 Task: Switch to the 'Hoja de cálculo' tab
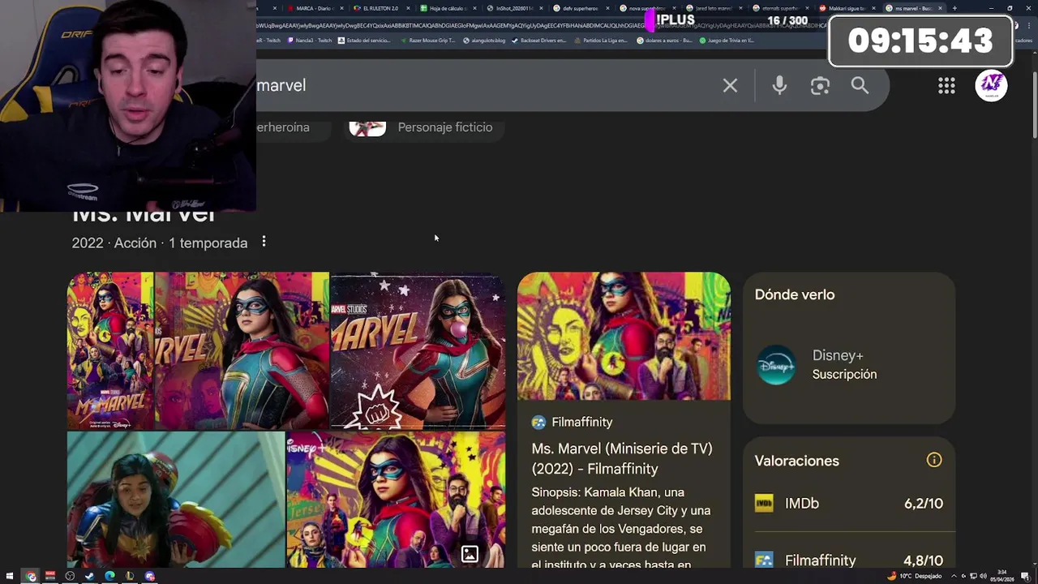[x=447, y=8]
